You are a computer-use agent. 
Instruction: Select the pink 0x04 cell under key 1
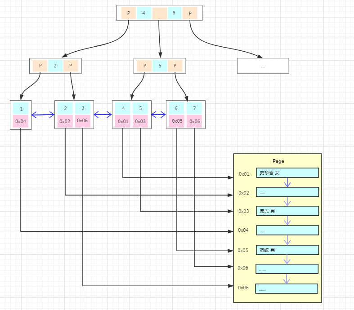point(21,121)
